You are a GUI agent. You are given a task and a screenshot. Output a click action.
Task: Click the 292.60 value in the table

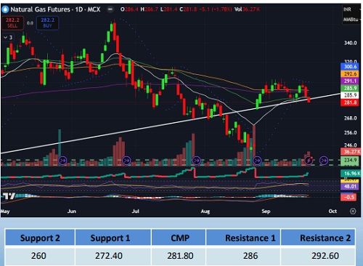click(x=325, y=256)
